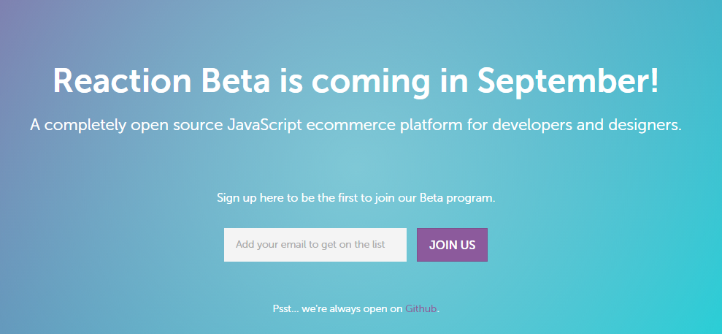Image resolution: width=722 pixels, height=334 pixels.
Task: Click the email address input field
Action: pos(315,245)
